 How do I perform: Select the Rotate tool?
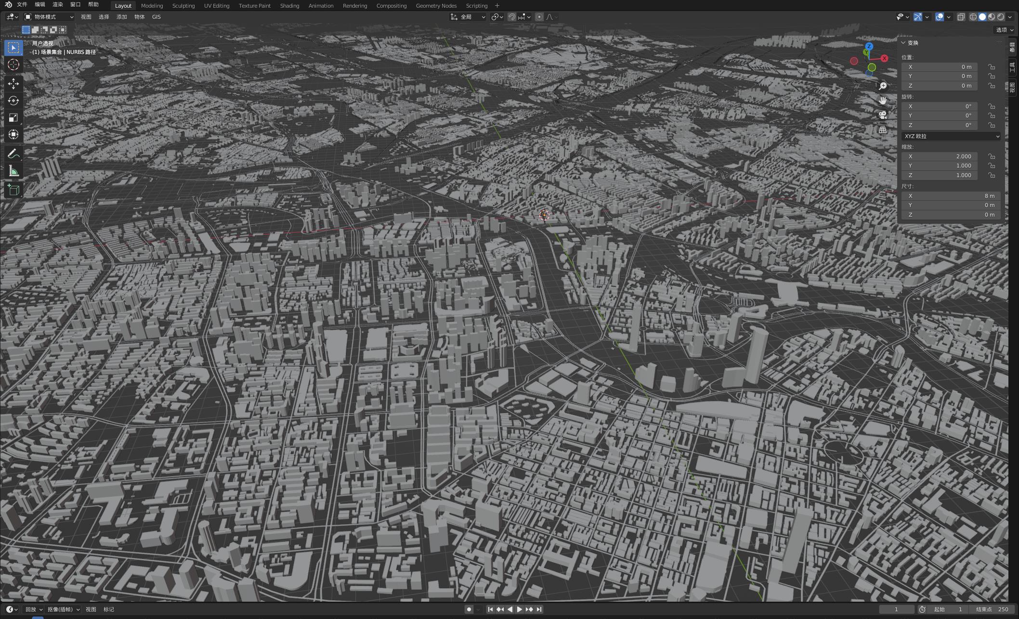13,101
